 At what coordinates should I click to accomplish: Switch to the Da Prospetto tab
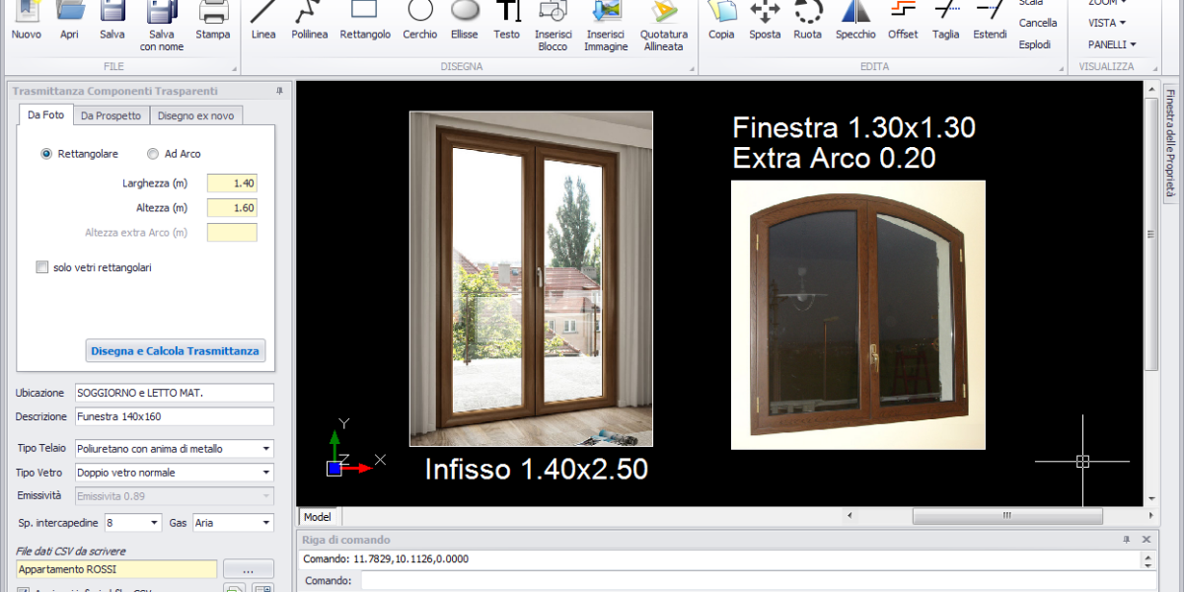click(x=111, y=115)
